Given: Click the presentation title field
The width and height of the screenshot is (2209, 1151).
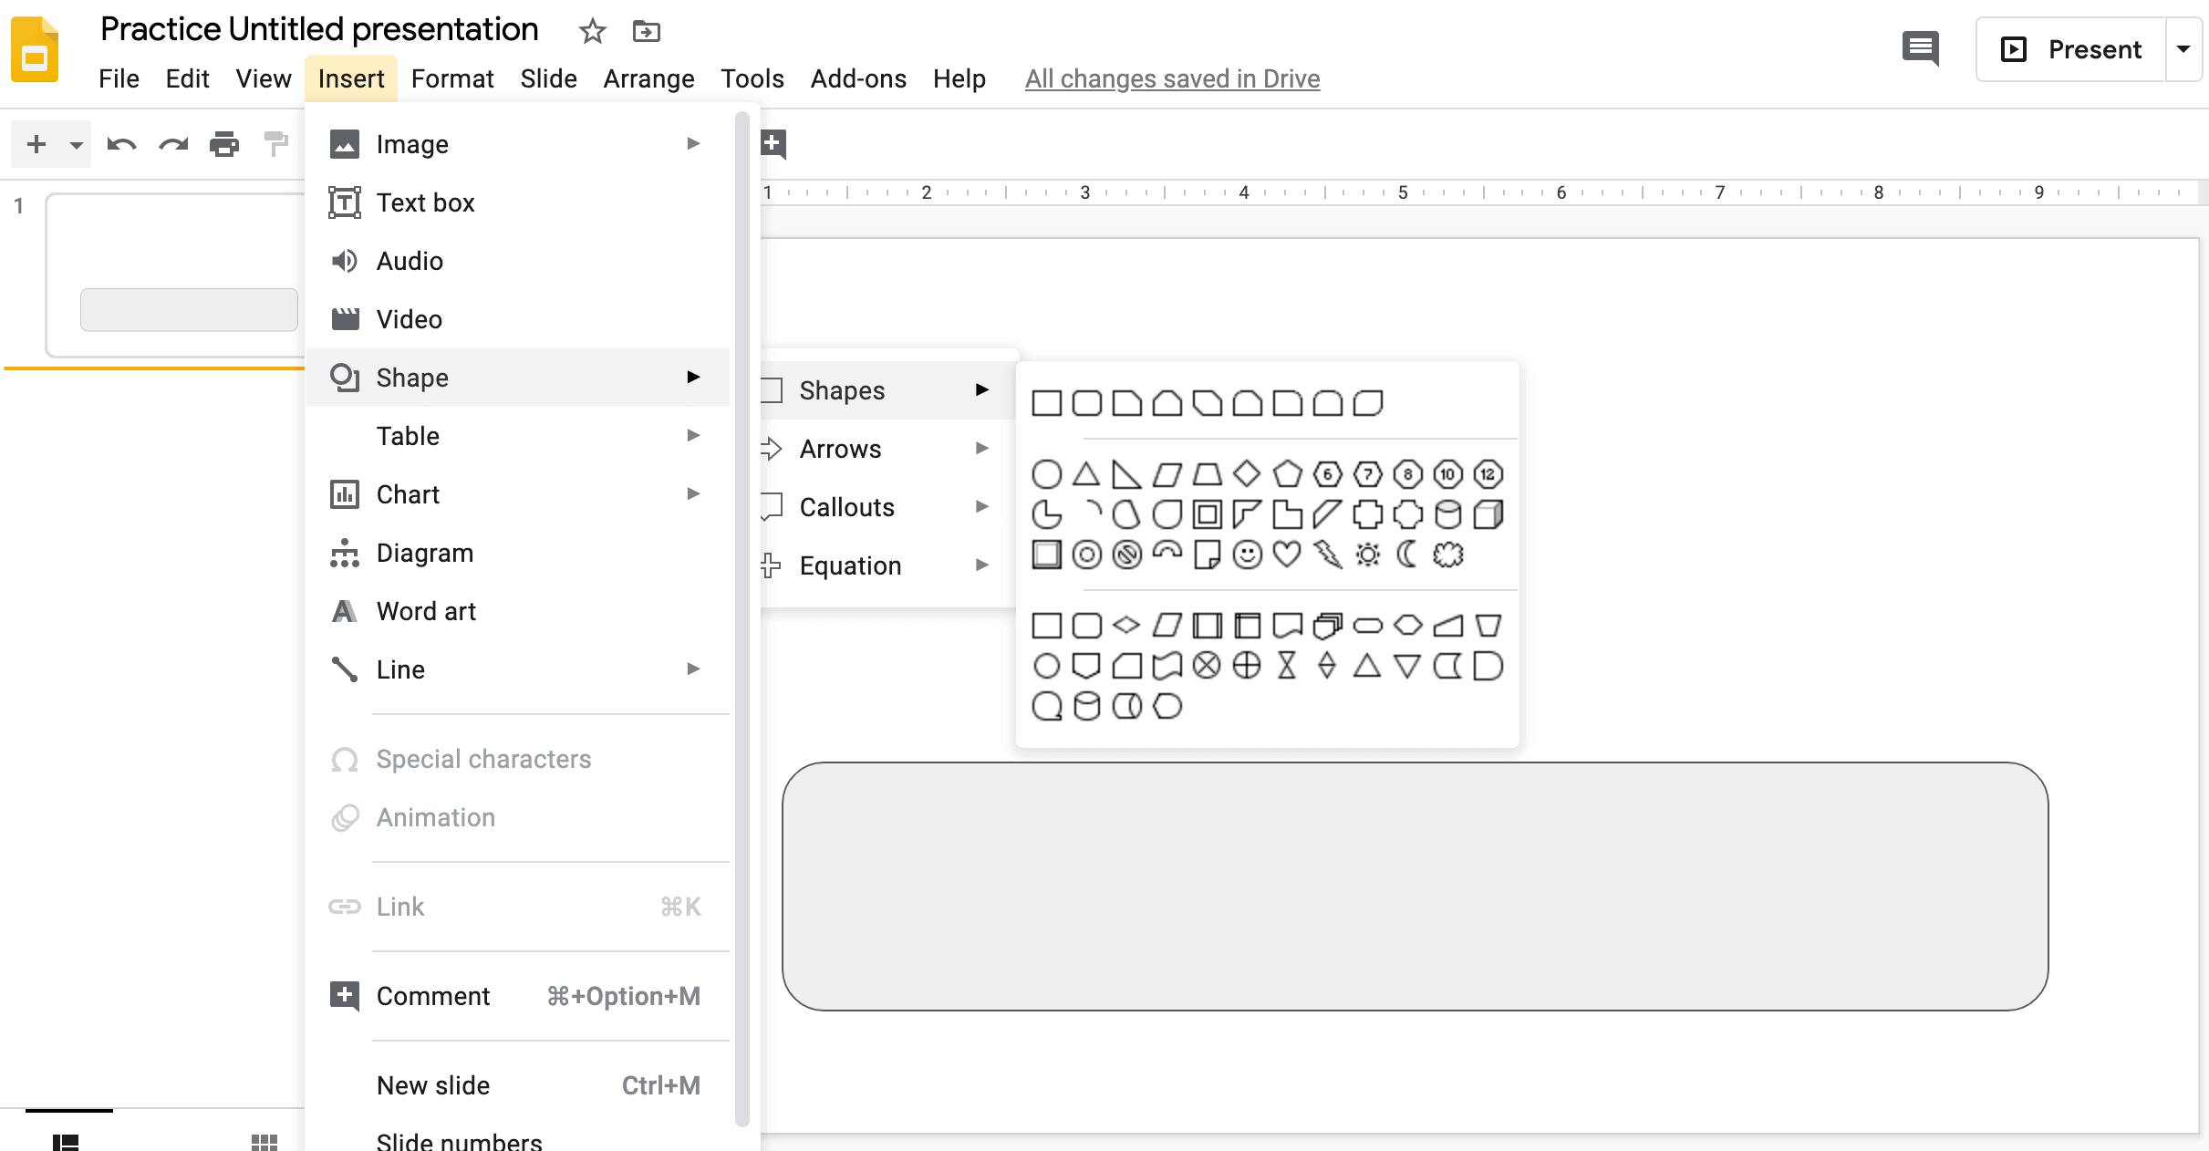Looking at the screenshot, I should [319, 29].
